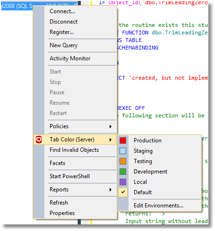The height and width of the screenshot is (231, 215).
Task: Click the disabled Pause menu item
Action: (57, 92)
